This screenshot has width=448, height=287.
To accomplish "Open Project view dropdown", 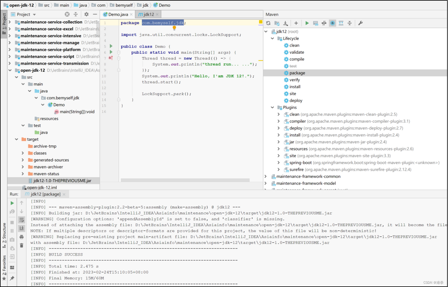I will pos(34,15).
